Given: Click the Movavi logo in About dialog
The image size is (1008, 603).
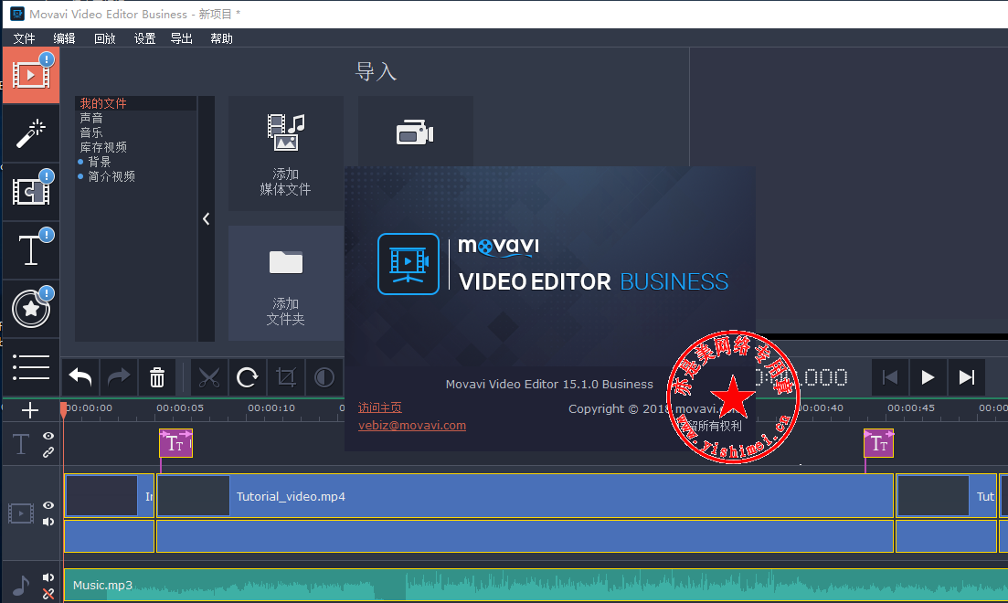Looking at the screenshot, I should [498, 247].
